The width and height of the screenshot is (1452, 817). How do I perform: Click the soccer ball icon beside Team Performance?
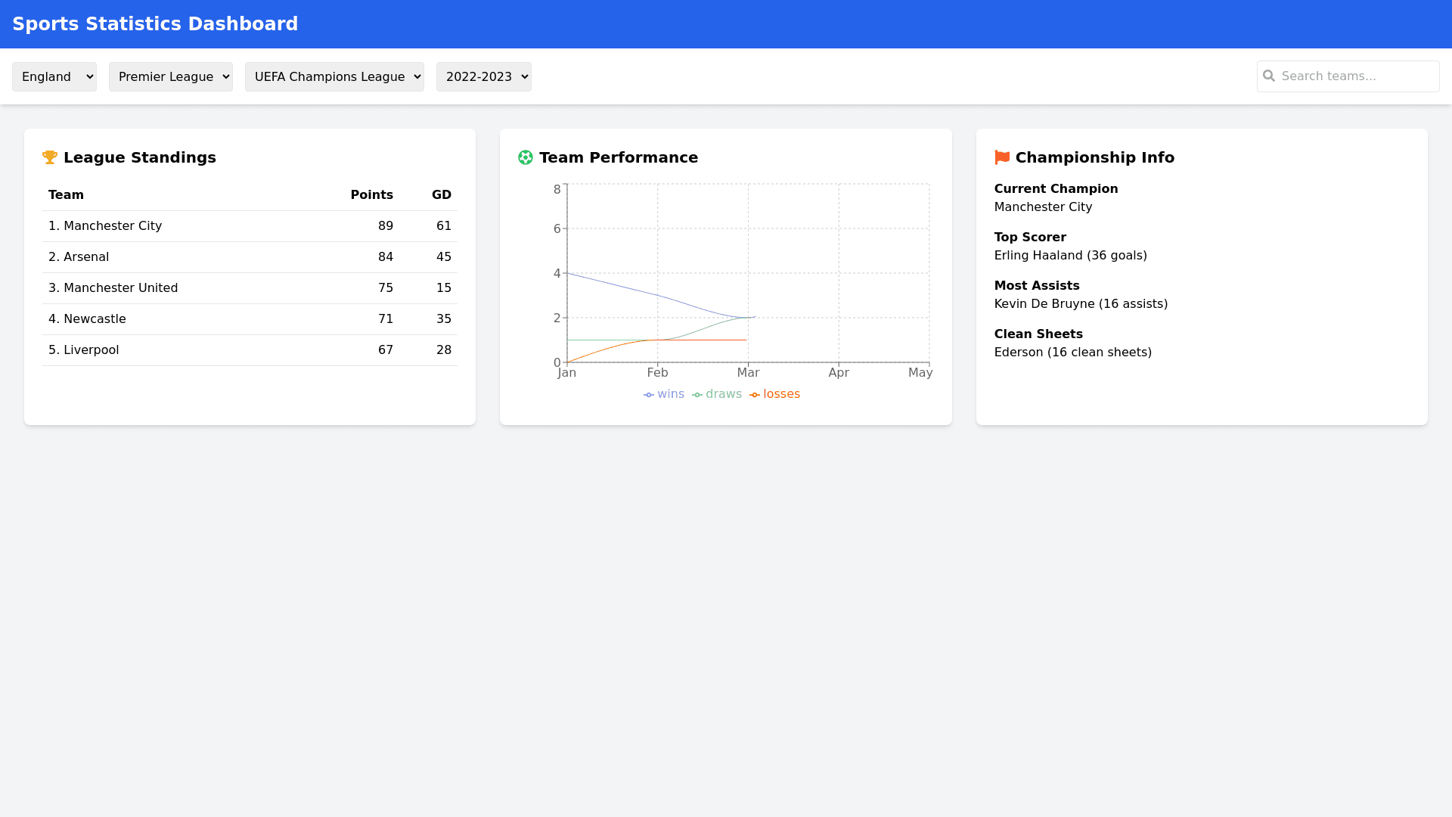(526, 157)
